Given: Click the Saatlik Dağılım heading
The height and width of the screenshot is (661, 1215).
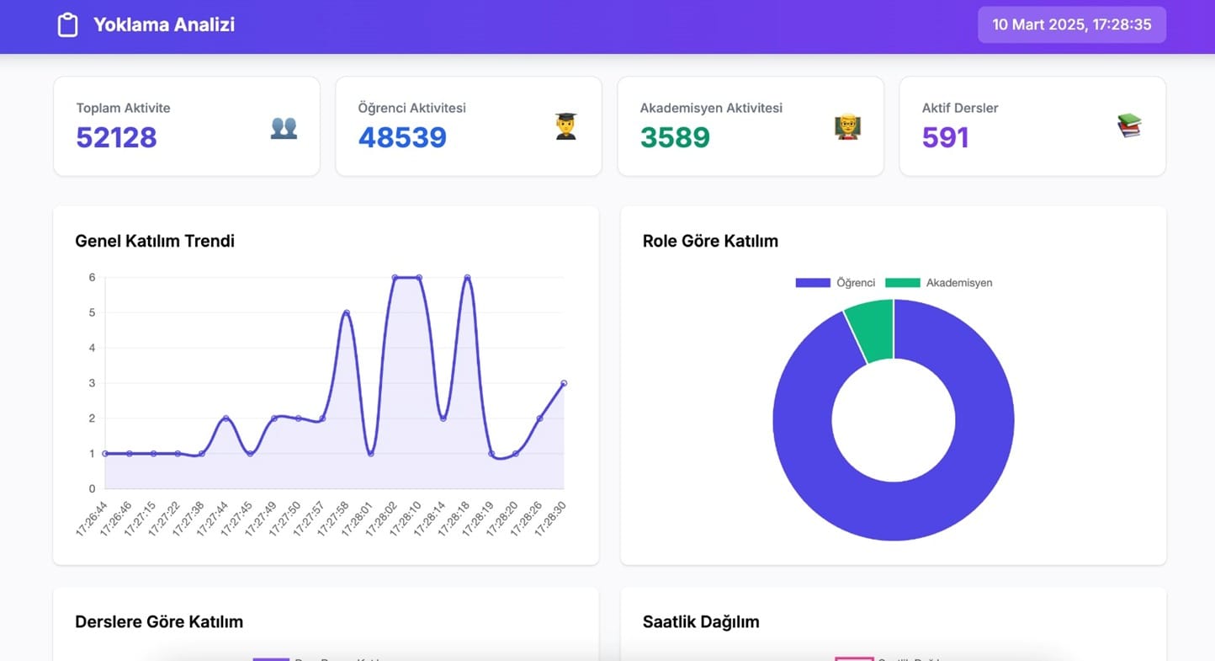Looking at the screenshot, I should pos(701,622).
